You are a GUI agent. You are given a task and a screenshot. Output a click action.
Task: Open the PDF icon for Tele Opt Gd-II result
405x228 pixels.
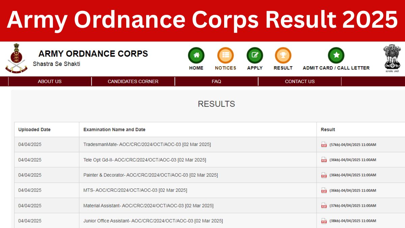324,160
